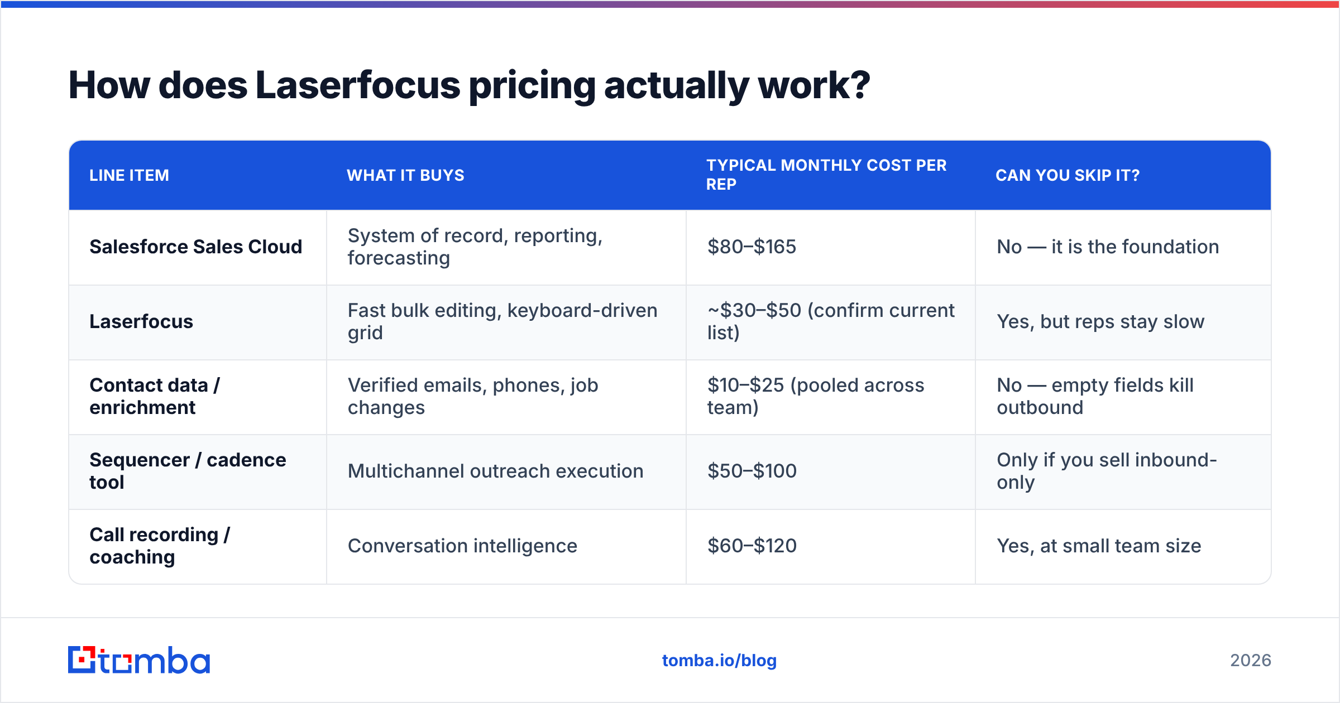
Task: Click the tomba logo
Action: [x=139, y=660]
